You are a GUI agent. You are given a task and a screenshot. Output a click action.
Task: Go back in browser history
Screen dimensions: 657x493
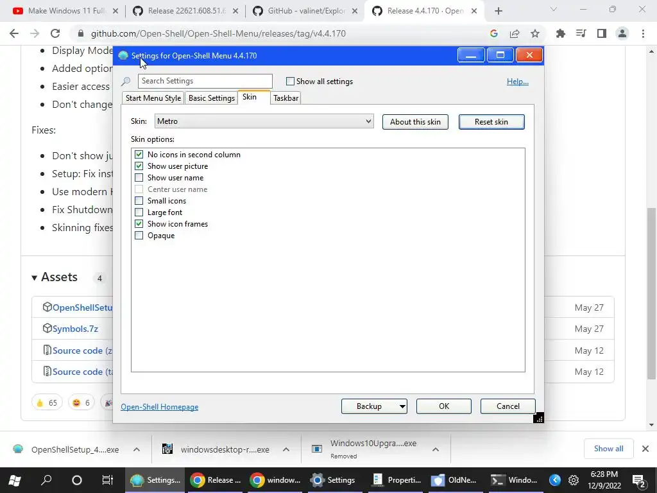pos(14,33)
